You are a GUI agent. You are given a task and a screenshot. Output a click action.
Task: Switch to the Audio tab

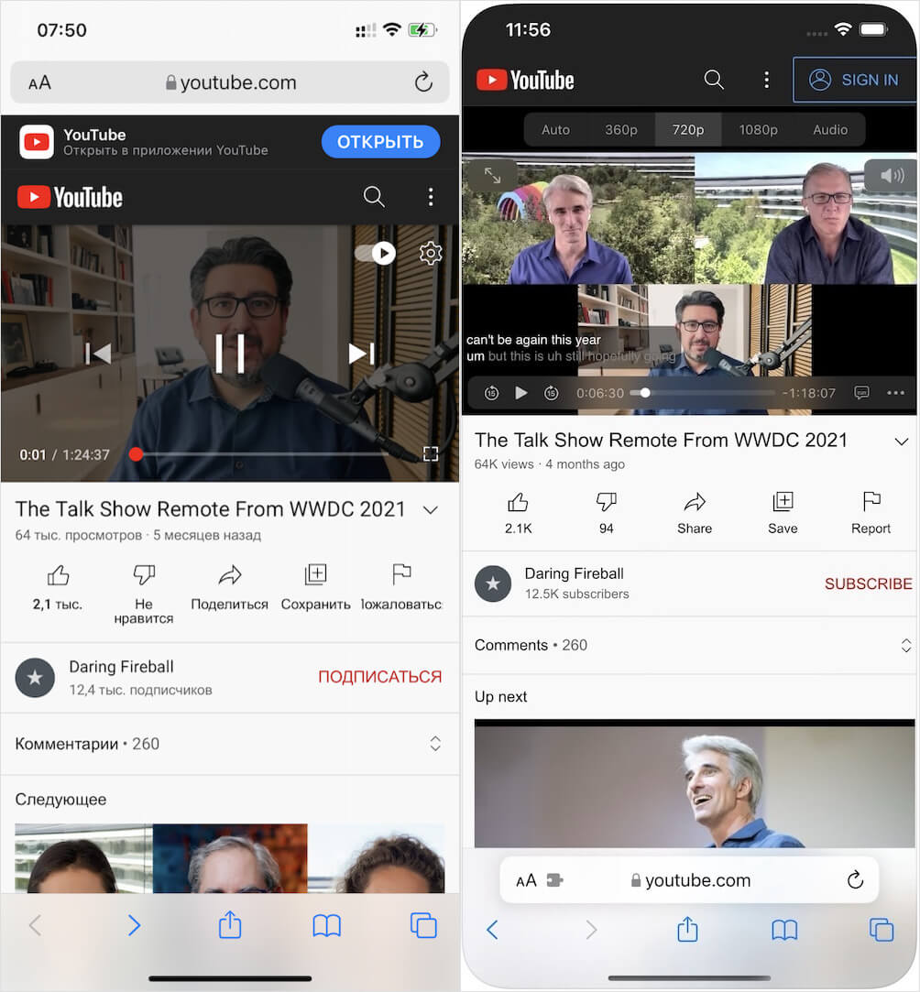[x=830, y=130]
